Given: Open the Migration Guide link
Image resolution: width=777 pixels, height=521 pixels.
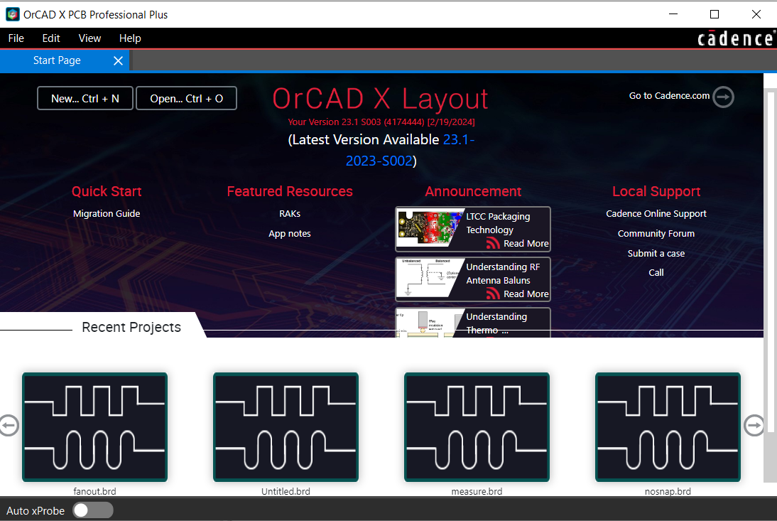Looking at the screenshot, I should pyautogui.click(x=107, y=214).
